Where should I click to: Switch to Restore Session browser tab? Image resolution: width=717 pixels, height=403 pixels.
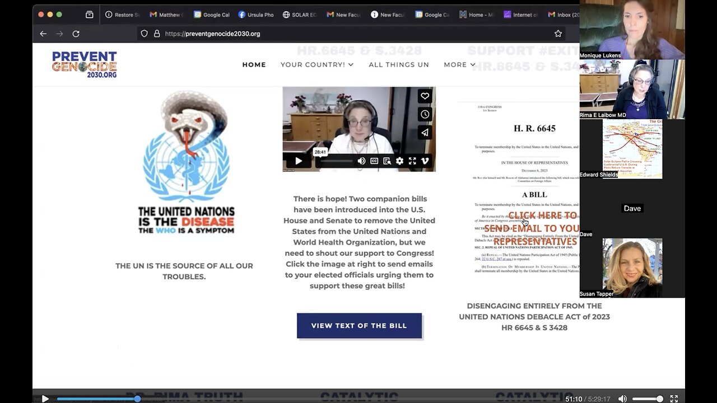click(x=123, y=15)
